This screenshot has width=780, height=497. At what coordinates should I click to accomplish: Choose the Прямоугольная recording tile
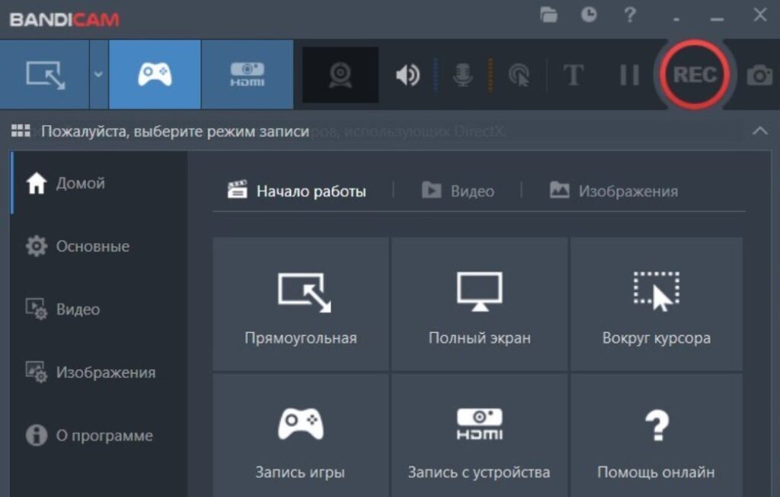[x=300, y=304]
